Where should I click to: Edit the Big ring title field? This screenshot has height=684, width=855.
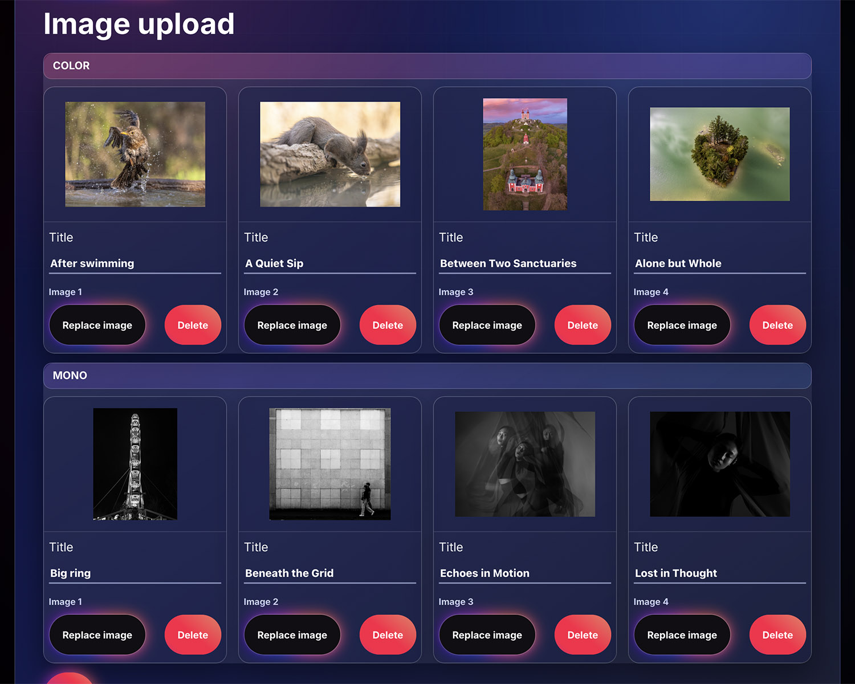(x=135, y=573)
